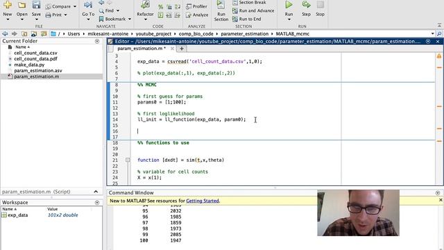Image resolution: width=444 pixels, height=250 pixels.
Task: Click the Save disk icon
Action: [x=36, y=5]
